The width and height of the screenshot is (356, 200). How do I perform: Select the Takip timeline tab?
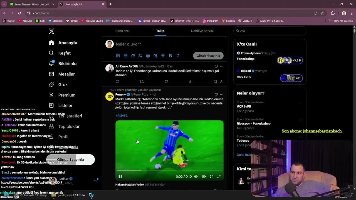click(160, 31)
